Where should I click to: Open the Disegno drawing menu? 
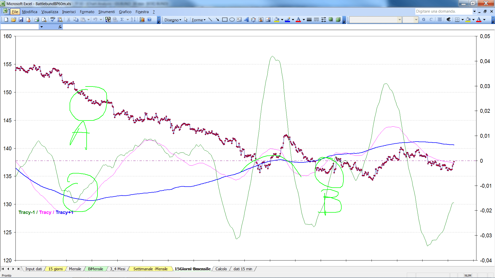click(x=173, y=20)
